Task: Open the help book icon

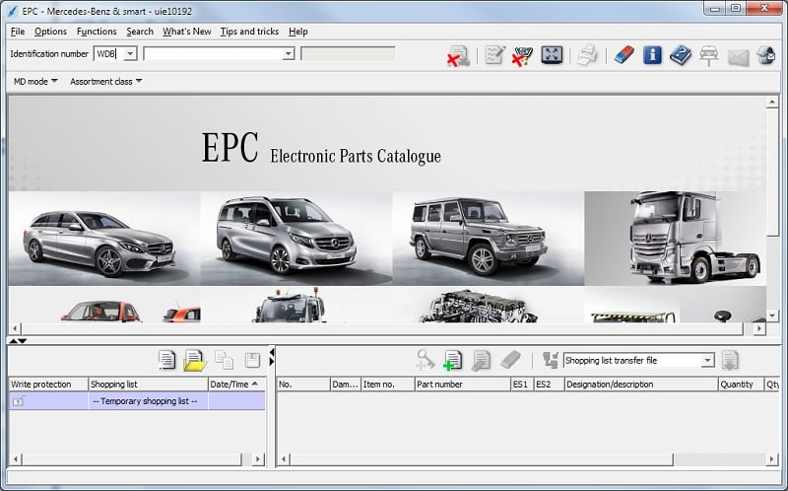Action: [x=680, y=55]
